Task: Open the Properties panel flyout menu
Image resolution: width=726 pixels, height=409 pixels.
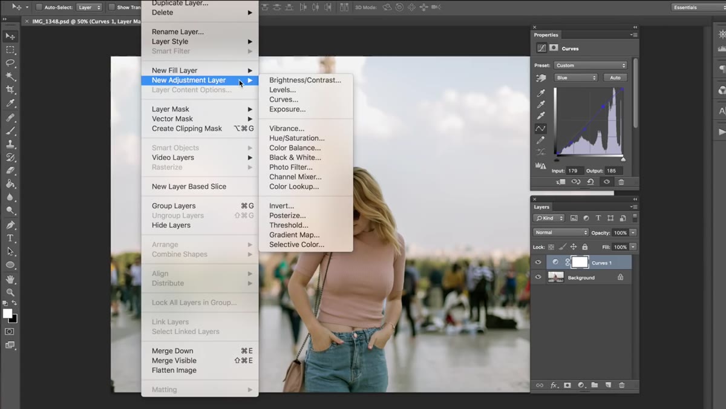Action: [x=633, y=34]
